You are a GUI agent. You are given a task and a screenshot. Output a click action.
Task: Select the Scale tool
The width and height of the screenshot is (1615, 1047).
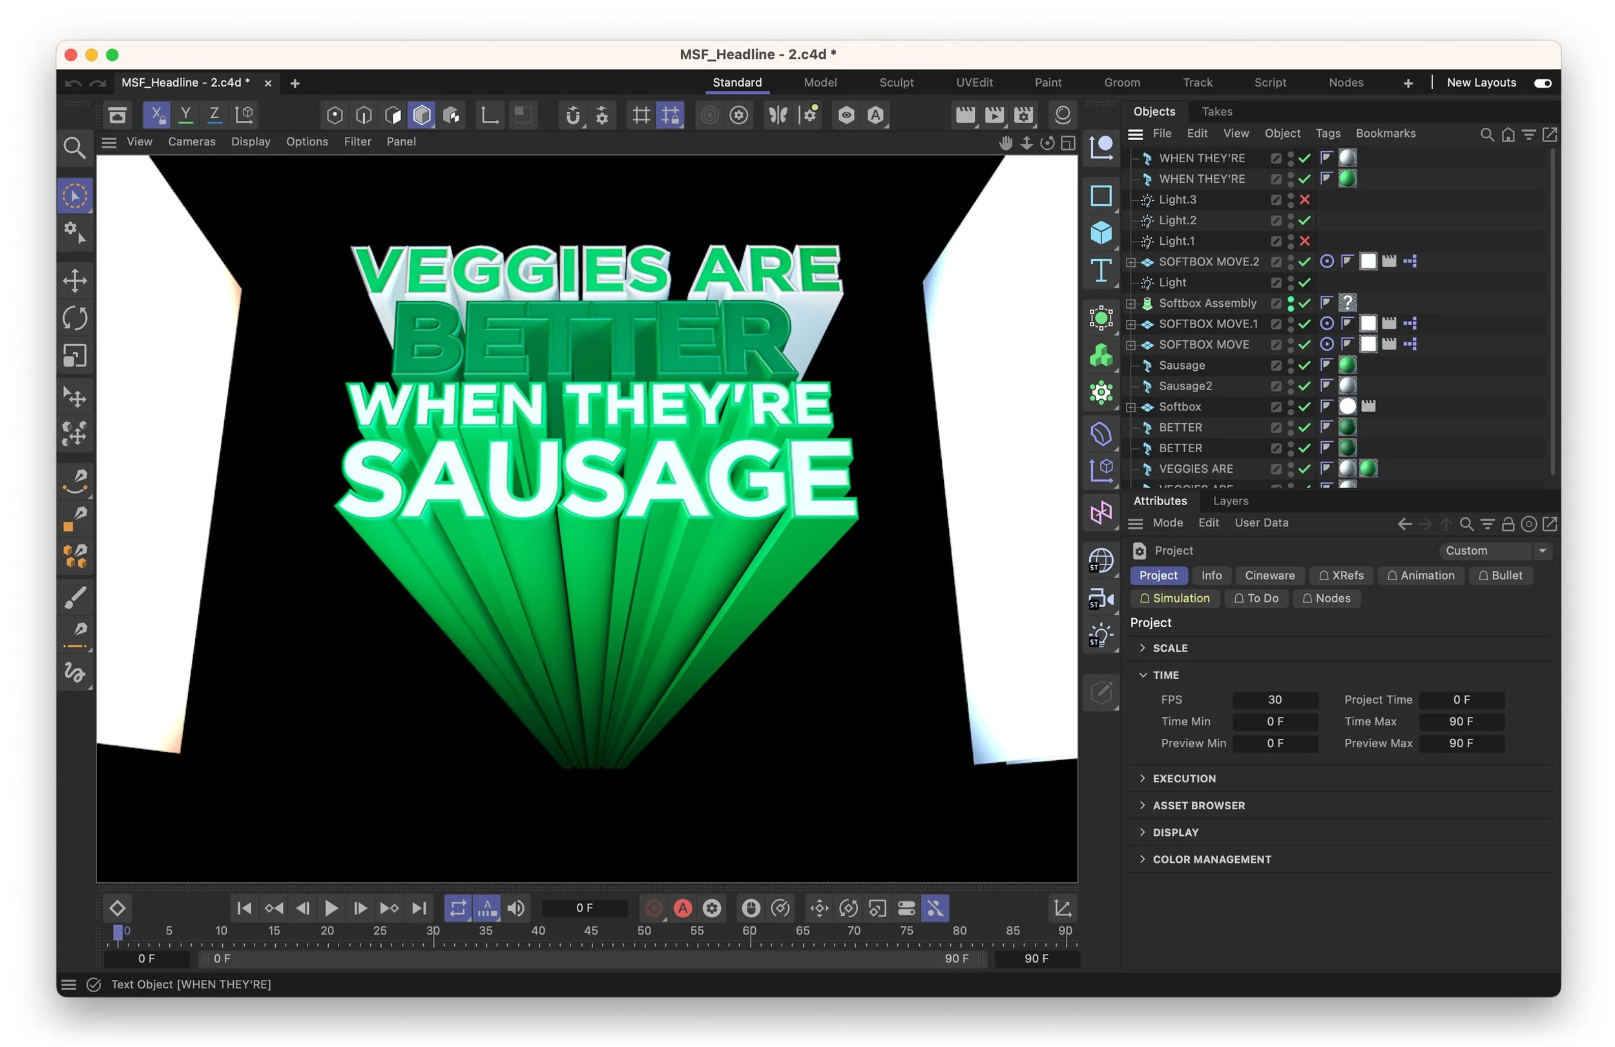pos(75,355)
